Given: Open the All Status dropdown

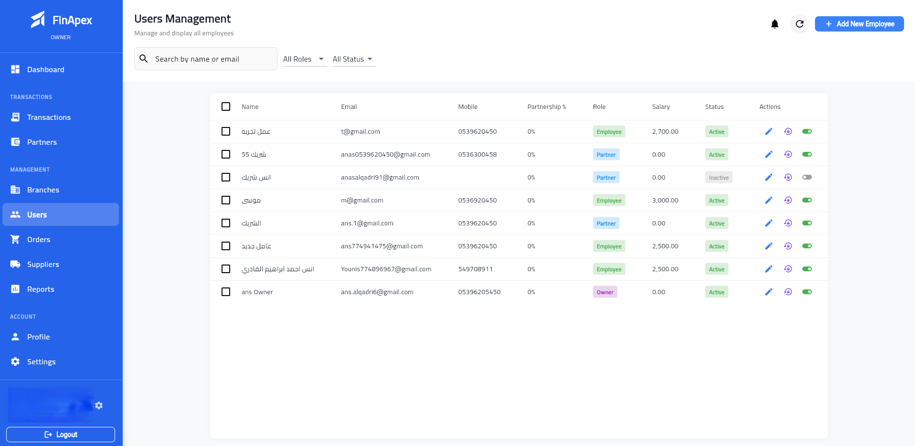Looking at the screenshot, I should point(354,59).
